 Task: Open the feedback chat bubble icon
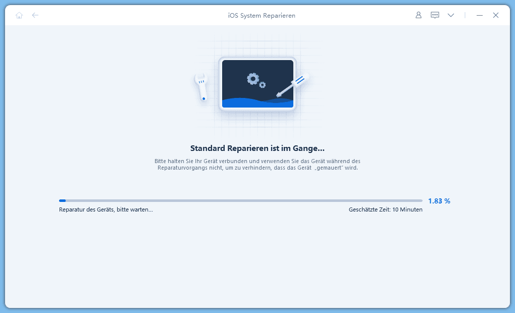pos(435,15)
